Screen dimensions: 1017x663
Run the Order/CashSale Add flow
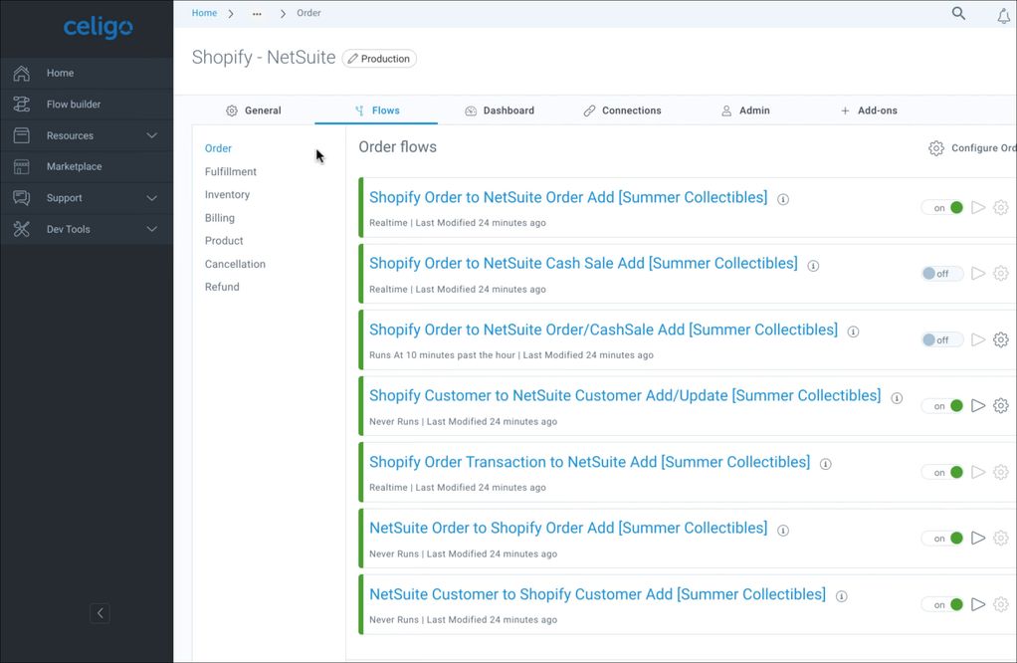point(978,339)
